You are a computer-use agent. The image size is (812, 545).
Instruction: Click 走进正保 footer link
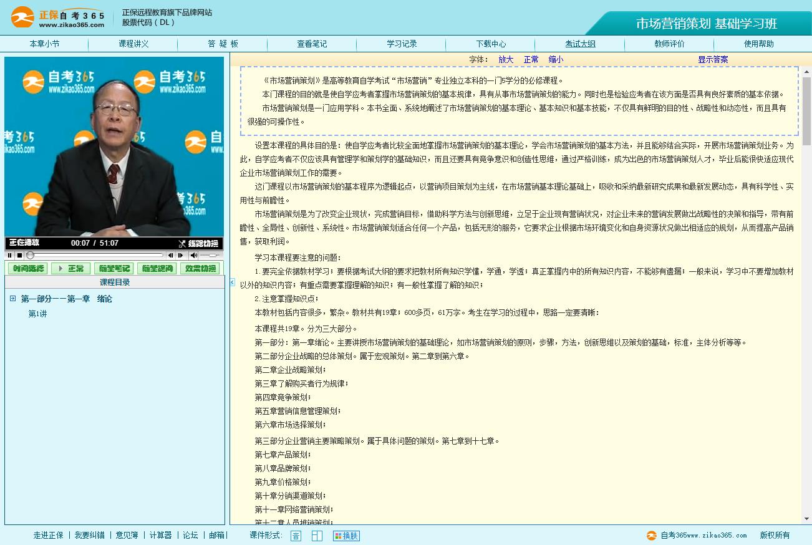(x=48, y=535)
